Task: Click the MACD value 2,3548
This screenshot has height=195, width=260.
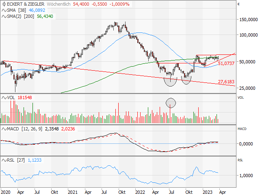Action: (x=52, y=129)
